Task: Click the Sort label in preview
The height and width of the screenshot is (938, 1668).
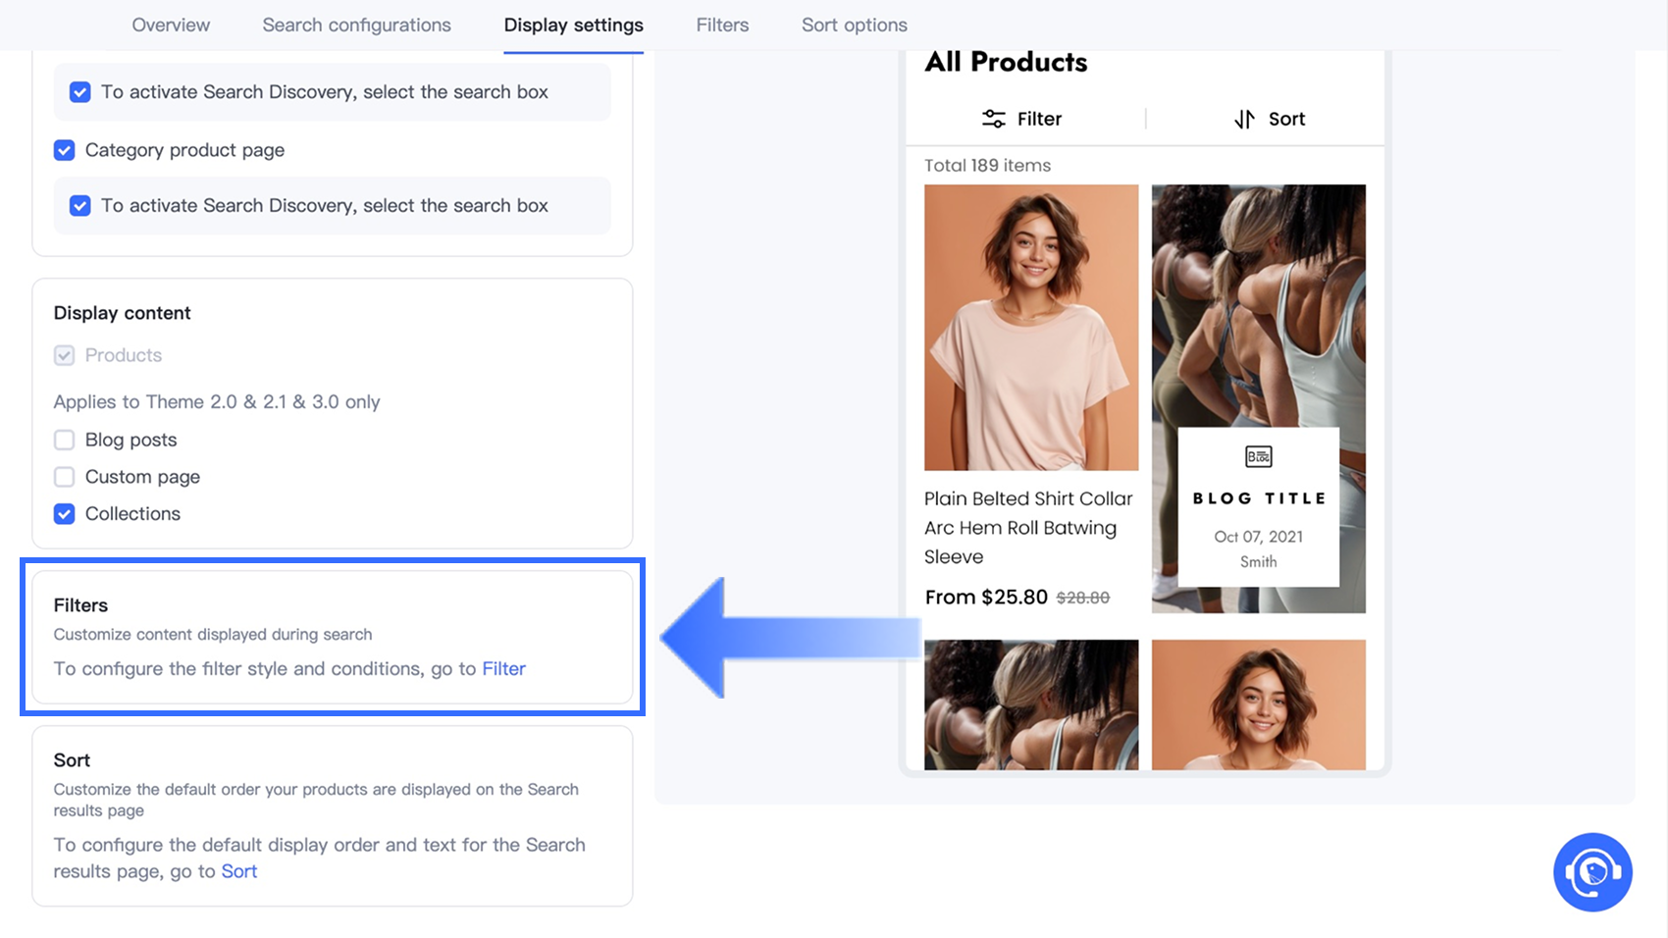Action: point(1286,119)
